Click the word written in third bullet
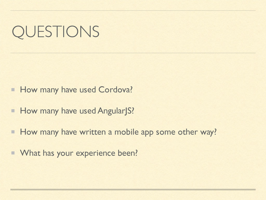Image resolution: width=266 pixels, height=200 pixels. coord(93,132)
